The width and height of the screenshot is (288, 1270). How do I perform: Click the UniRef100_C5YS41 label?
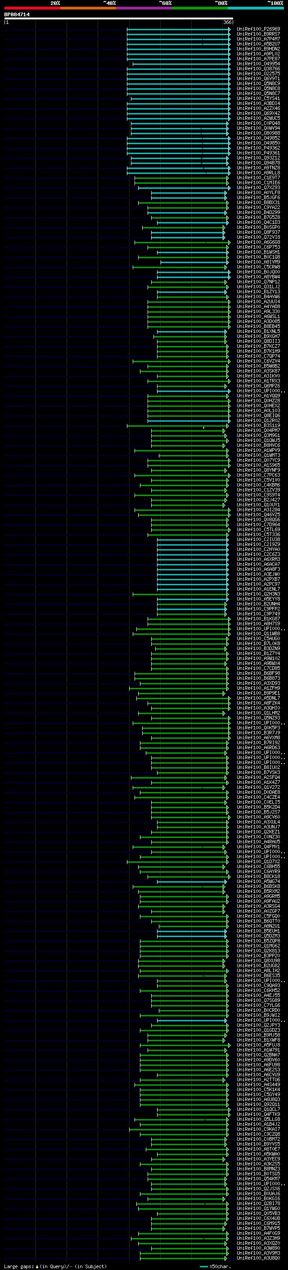[x=258, y=99]
